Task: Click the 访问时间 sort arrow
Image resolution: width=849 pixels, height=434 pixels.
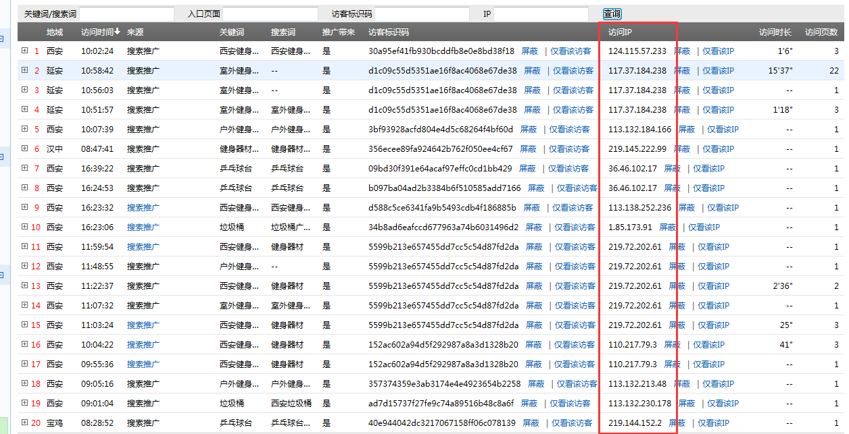Action: pos(118,32)
